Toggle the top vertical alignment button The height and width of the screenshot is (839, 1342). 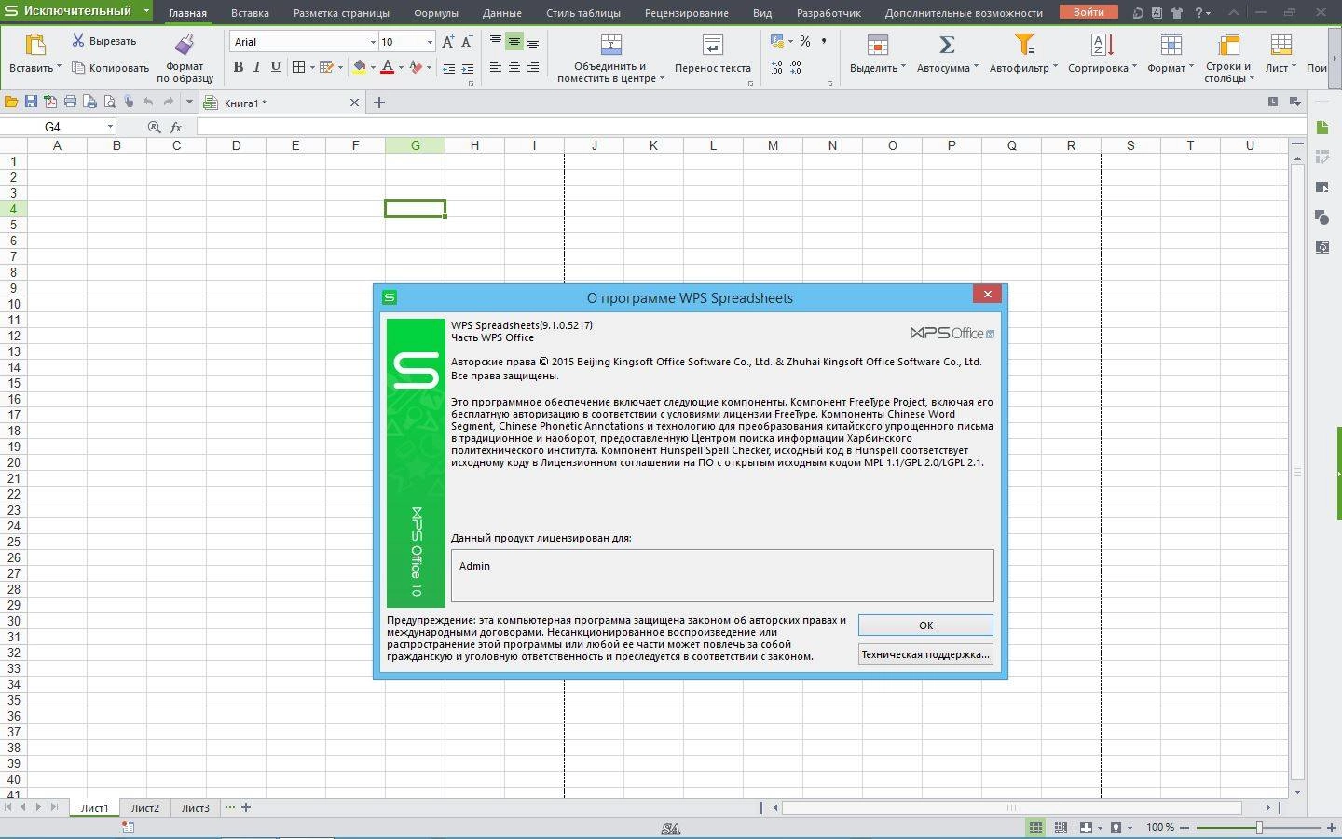(x=495, y=42)
